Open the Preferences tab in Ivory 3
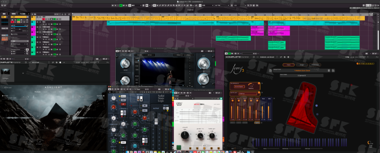The height and width of the screenshot is (153, 380). click(315, 65)
